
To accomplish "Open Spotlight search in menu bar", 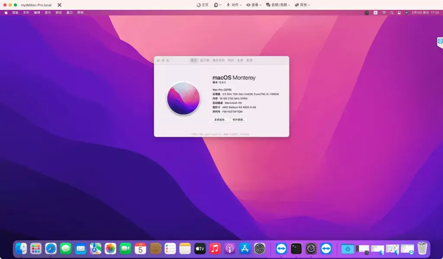I will click(x=392, y=13).
